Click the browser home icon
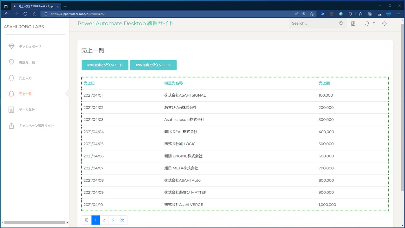The width and height of the screenshot is (405, 228). (34, 14)
